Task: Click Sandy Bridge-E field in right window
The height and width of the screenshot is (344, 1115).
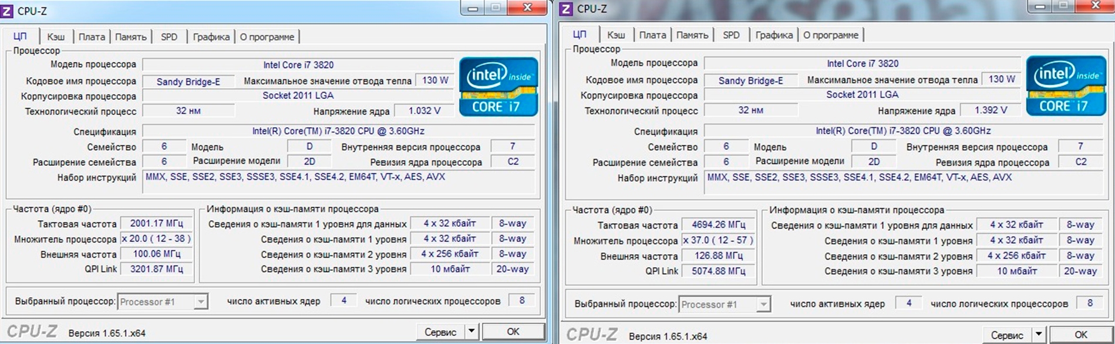Action: [x=751, y=80]
